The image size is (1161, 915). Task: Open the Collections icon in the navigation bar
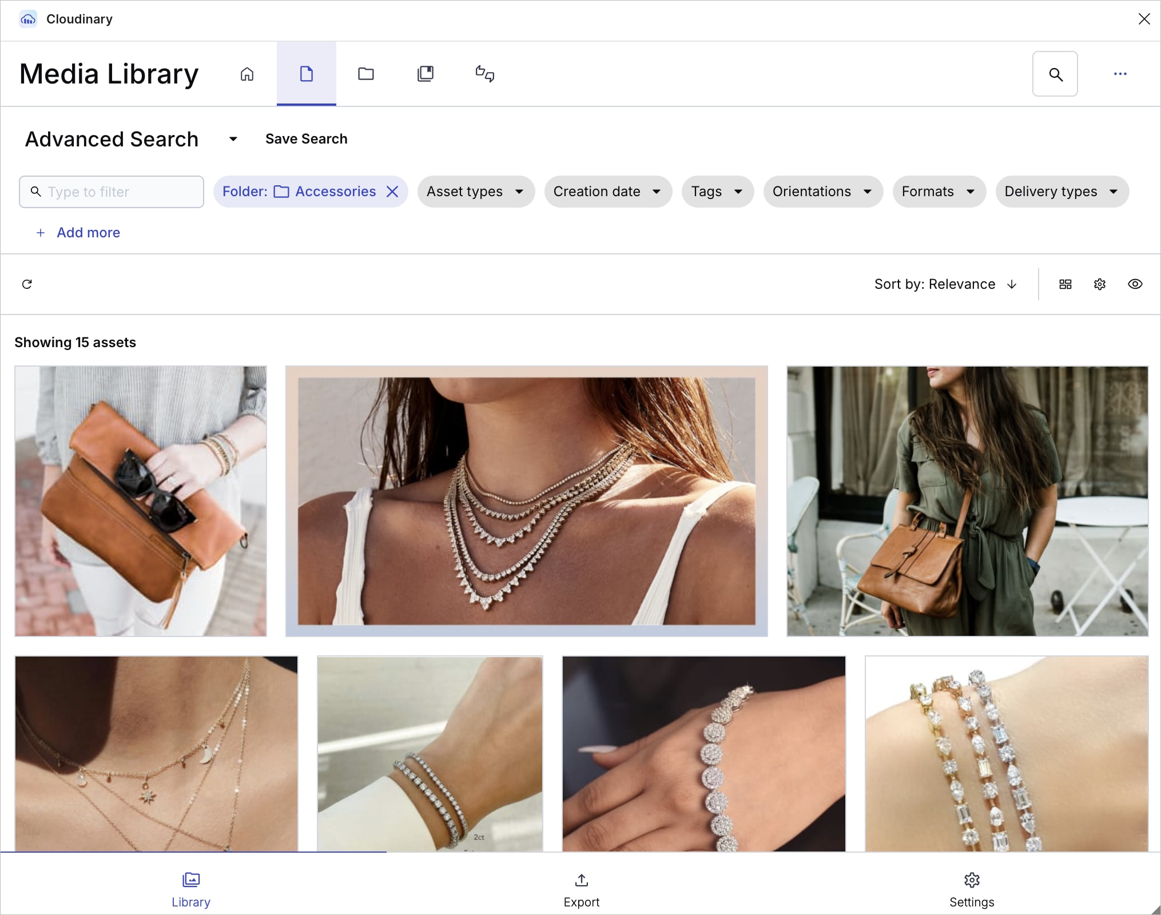[x=426, y=74]
